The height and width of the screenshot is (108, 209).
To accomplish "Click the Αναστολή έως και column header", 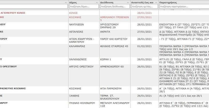I will coord(142,2).
